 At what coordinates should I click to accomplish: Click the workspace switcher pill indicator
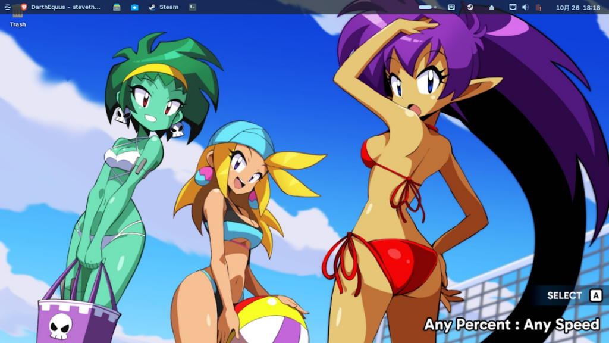coord(425,7)
